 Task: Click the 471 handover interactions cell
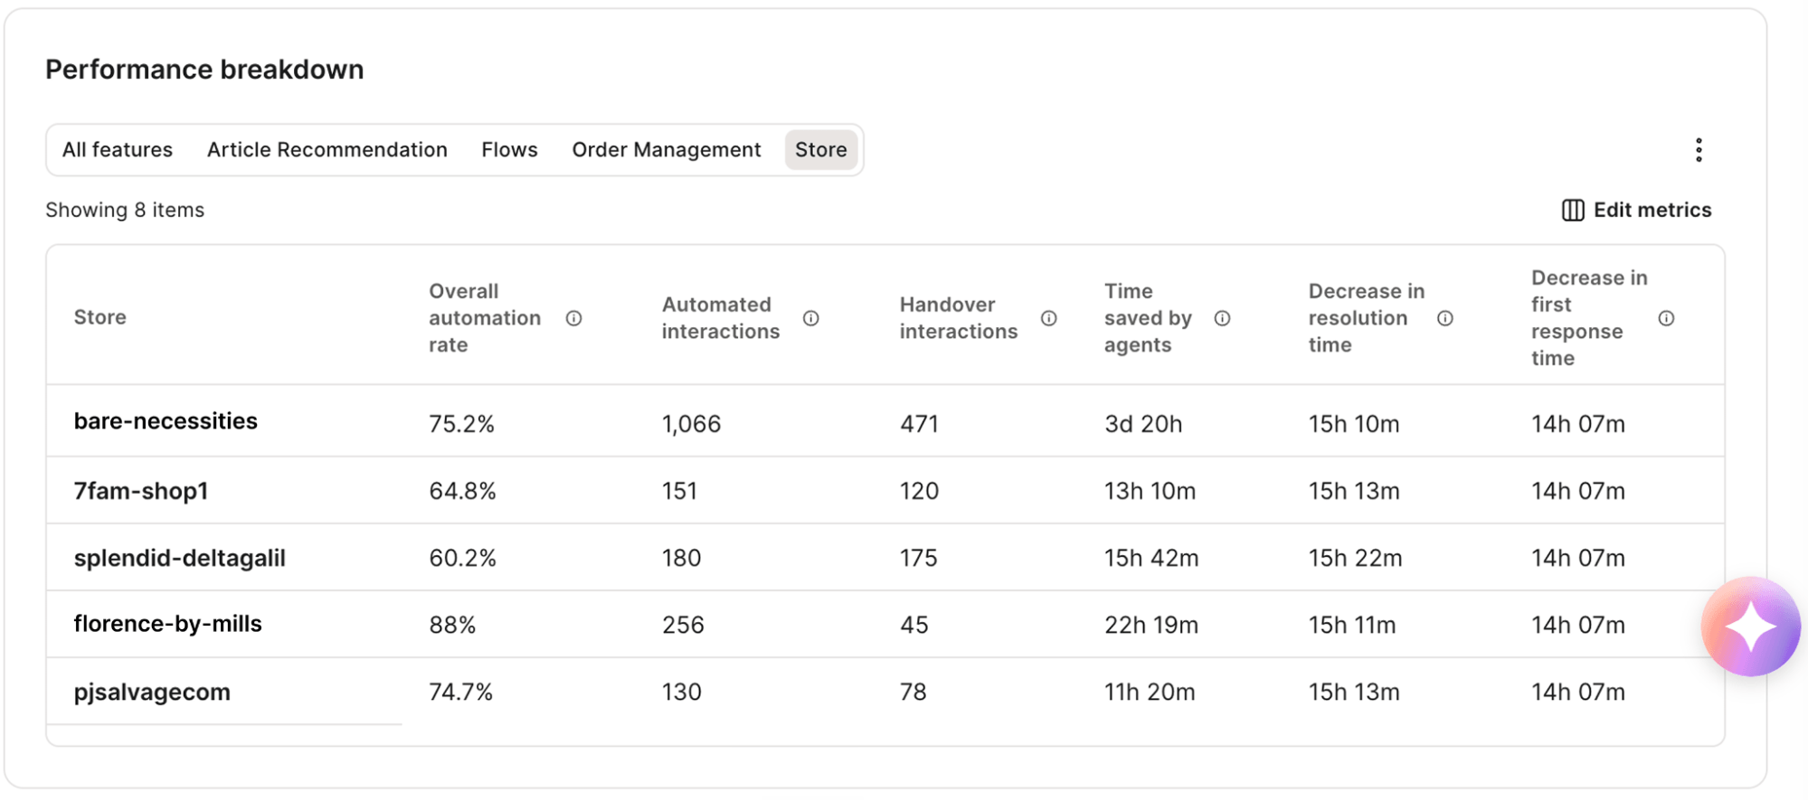point(919,424)
